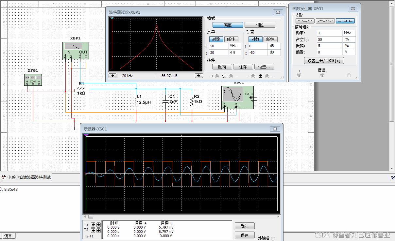Open the 振幅 unit dropdown showing Vp
Image resolution: width=395 pixels, height=241 pixels.
click(x=349, y=46)
